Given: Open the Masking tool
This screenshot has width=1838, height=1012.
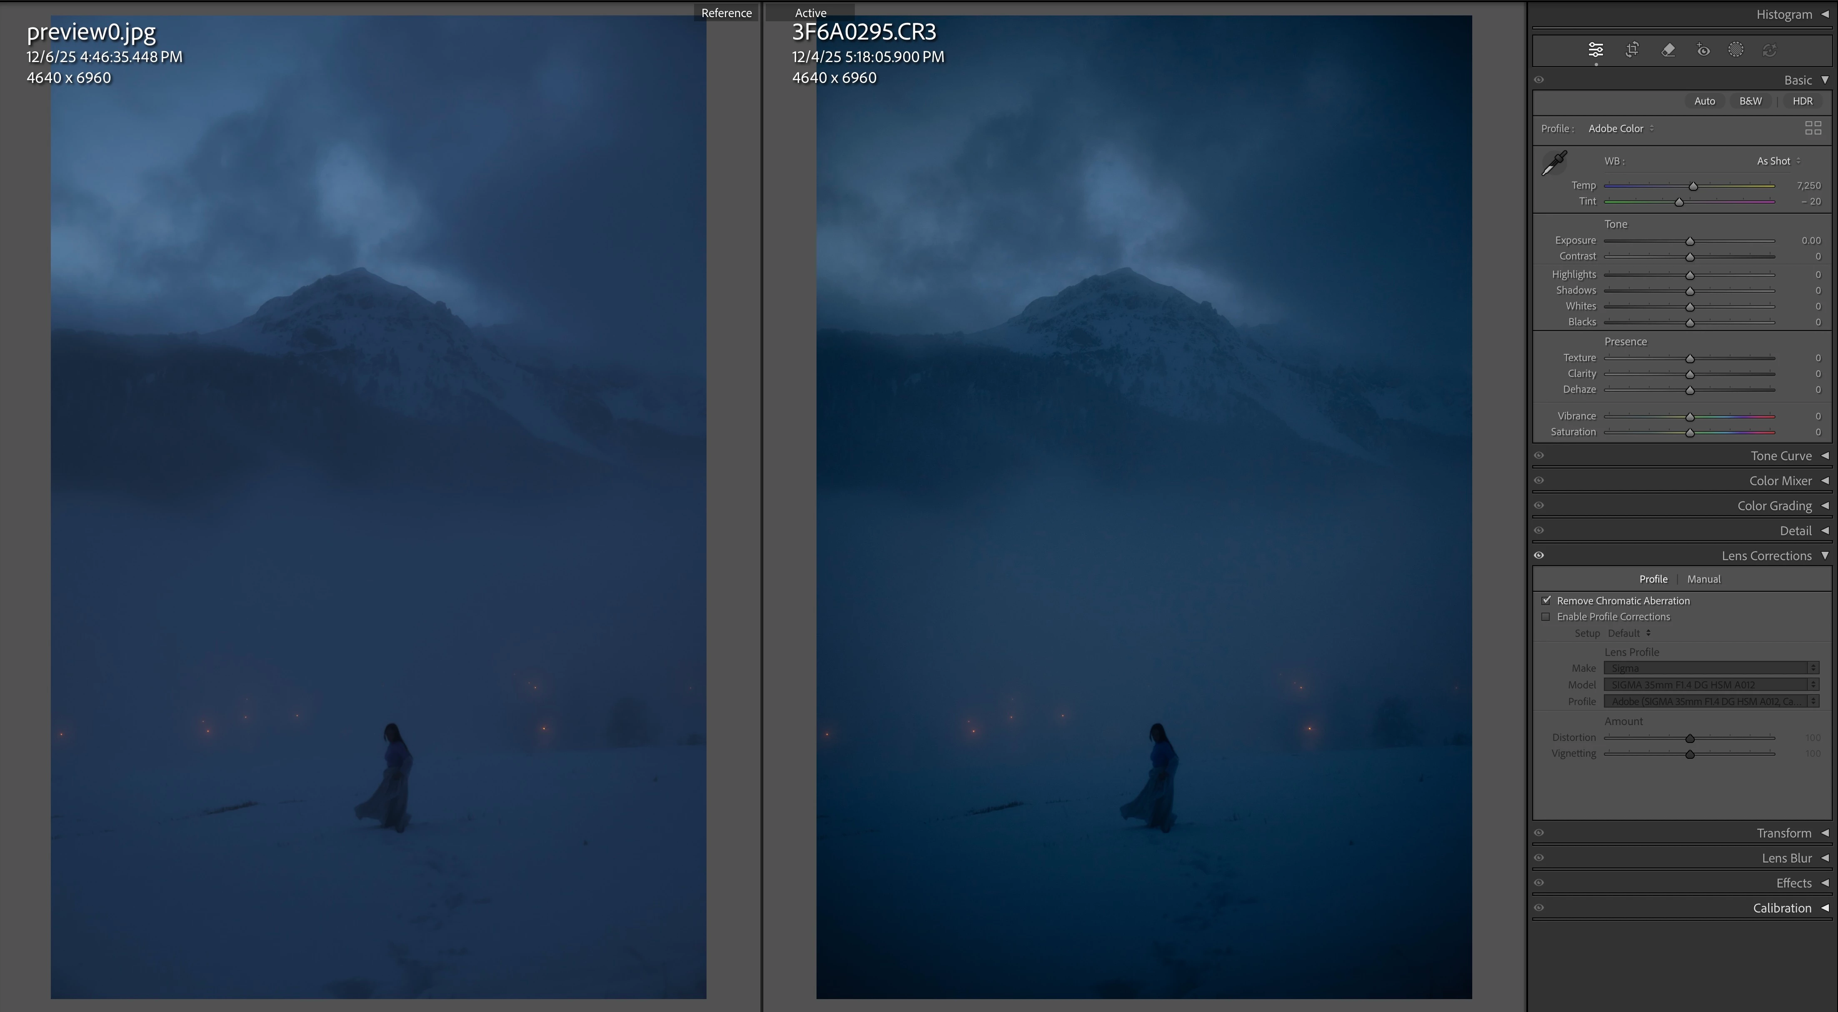Looking at the screenshot, I should pos(1736,50).
